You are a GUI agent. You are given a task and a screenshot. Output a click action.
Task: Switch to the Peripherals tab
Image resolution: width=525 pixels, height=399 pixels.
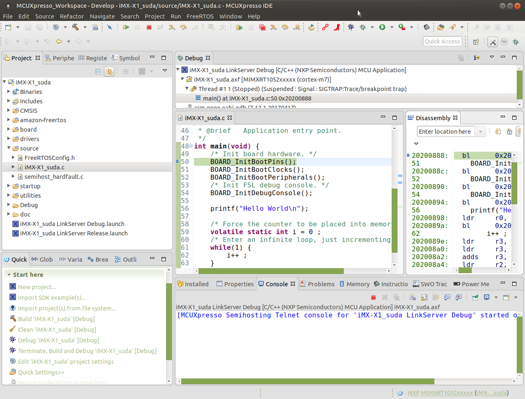point(59,58)
